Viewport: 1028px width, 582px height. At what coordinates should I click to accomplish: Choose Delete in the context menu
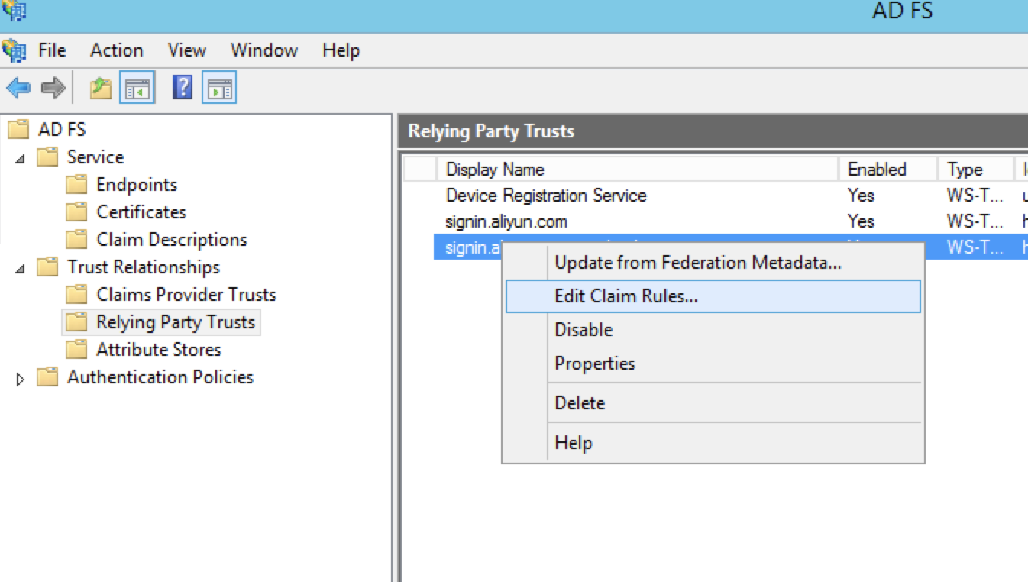point(713,403)
